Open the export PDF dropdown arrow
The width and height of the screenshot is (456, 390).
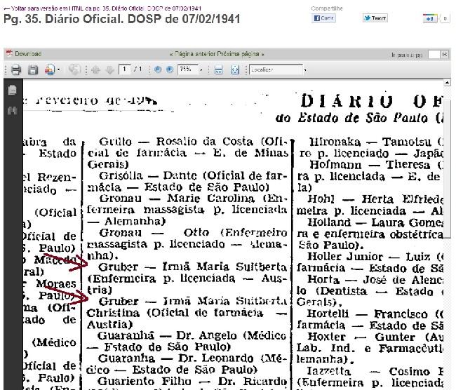click(x=60, y=69)
